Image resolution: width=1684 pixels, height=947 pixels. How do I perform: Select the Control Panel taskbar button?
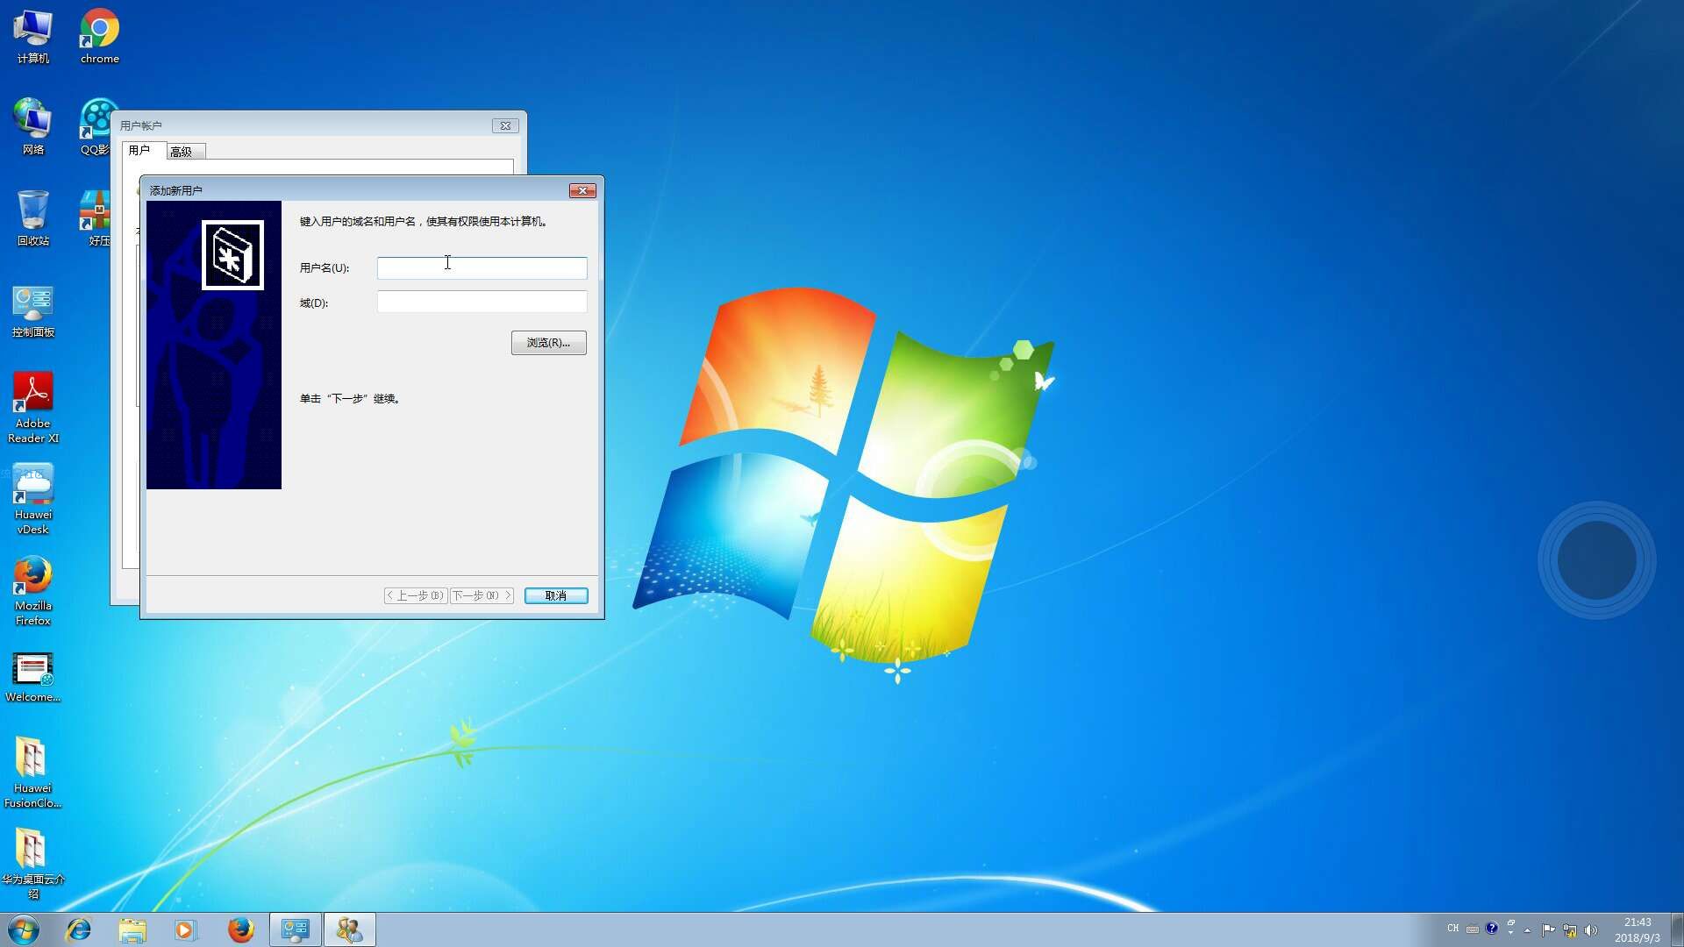tap(295, 929)
